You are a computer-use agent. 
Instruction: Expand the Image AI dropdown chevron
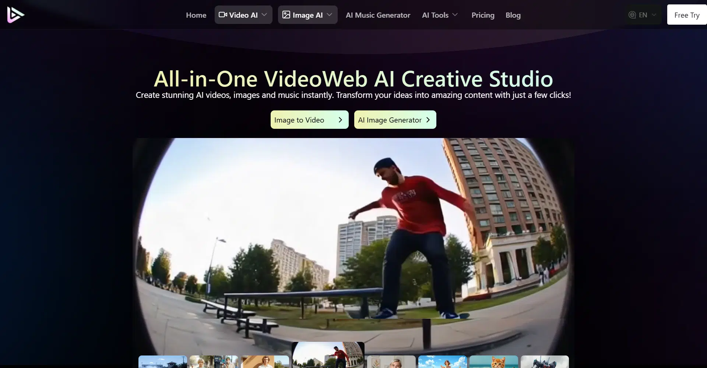point(329,15)
